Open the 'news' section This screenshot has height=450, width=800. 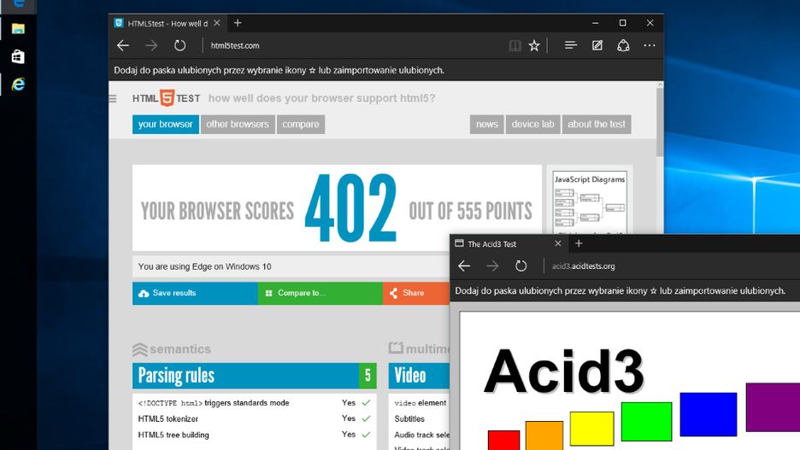pyautogui.click(x=486, y=125)
